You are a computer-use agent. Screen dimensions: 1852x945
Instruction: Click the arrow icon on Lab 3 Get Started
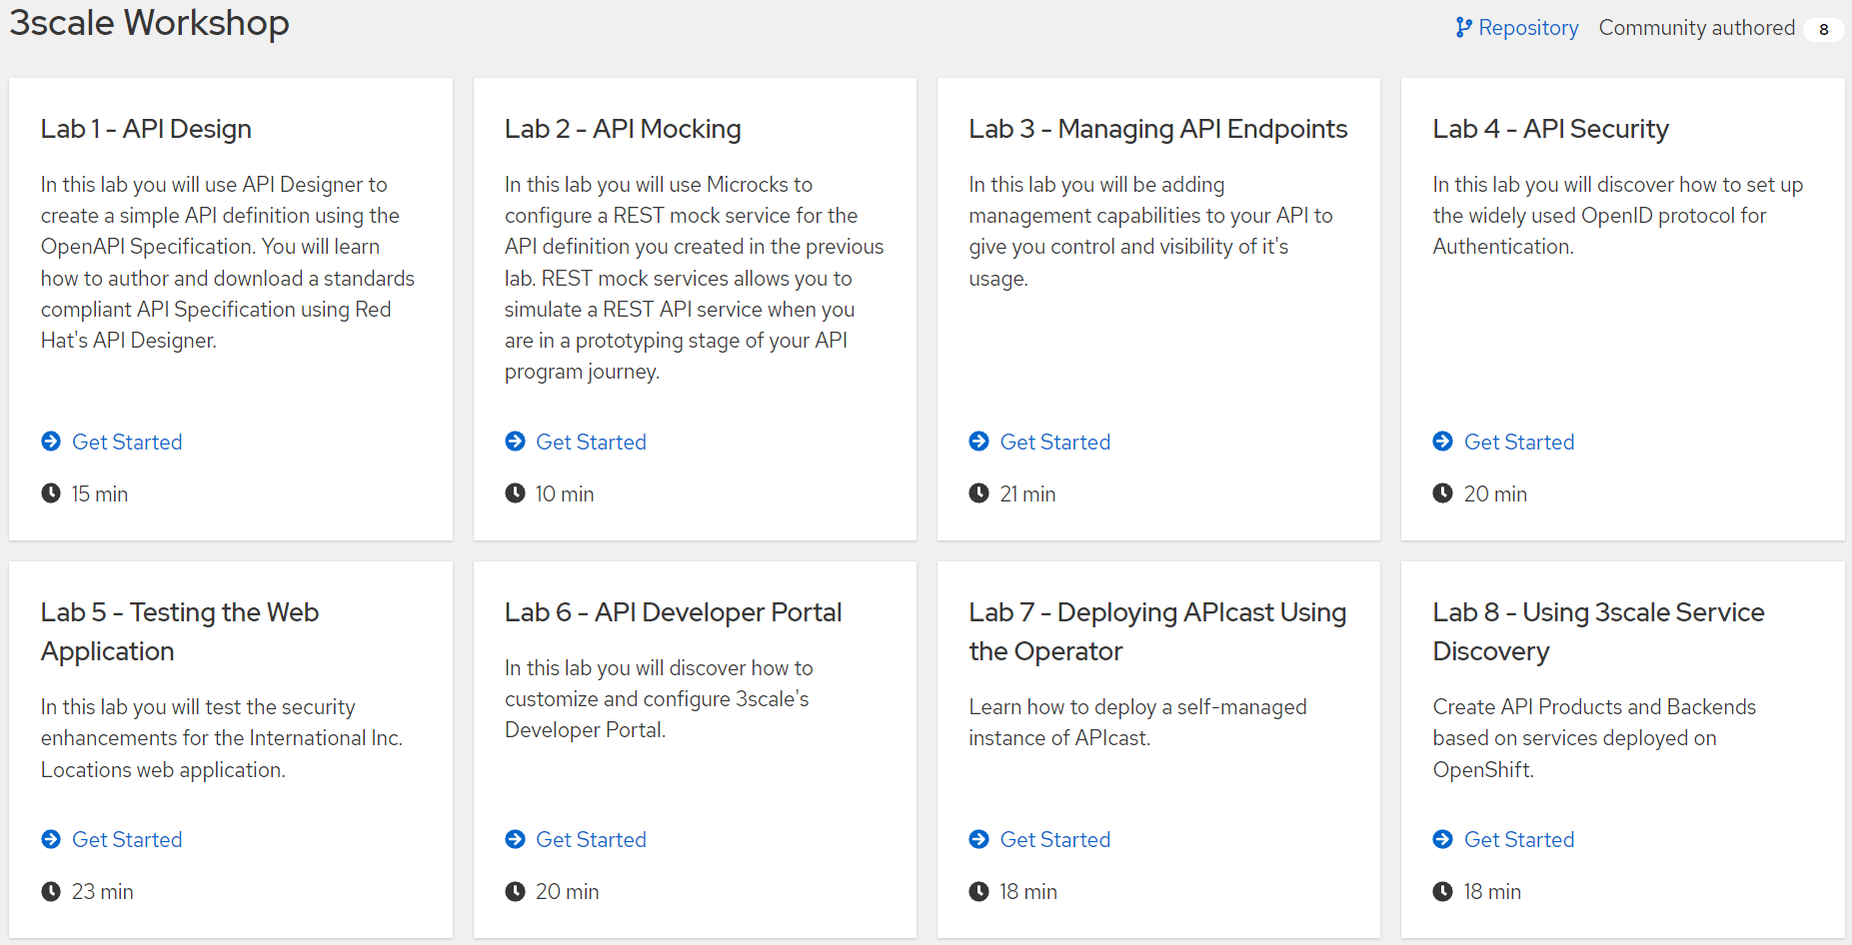[978, 442]
